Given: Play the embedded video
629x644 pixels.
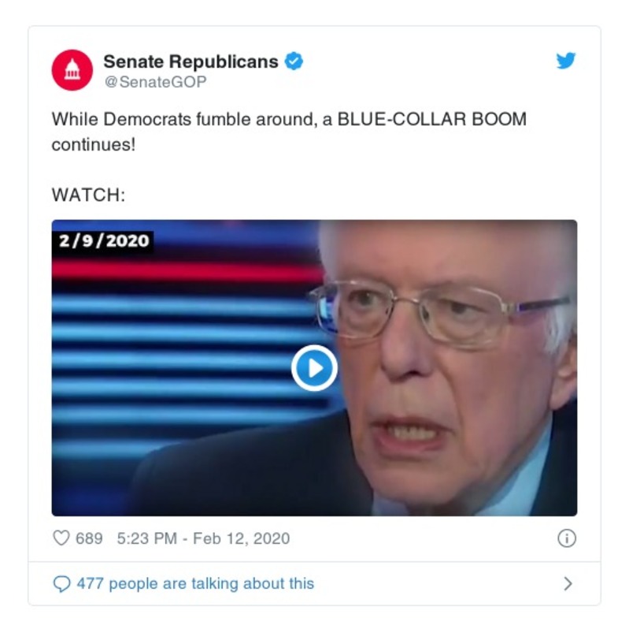Looking at the screenshot, I should coord(314,368).
